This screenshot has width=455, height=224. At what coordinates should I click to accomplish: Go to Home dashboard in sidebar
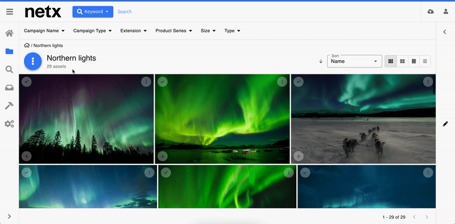9,33
